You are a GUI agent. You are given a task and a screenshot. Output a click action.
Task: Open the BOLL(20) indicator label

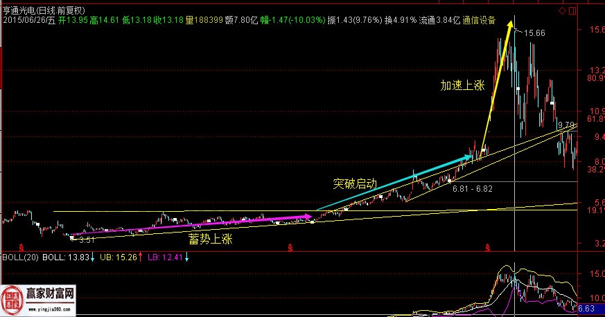tap(19, 257)
